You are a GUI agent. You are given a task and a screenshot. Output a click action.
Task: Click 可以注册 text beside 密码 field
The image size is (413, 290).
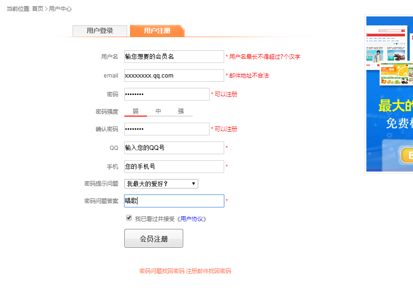[226, 94]
